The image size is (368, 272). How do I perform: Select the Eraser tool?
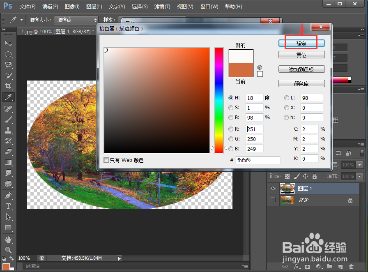click(x=8, y=152)
